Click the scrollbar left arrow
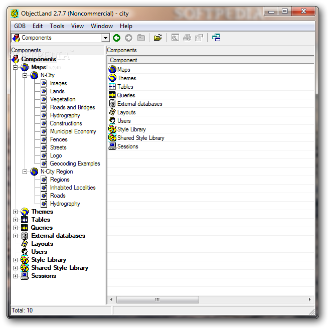Viewport: 329px width, 329px height. click(111, 299)
